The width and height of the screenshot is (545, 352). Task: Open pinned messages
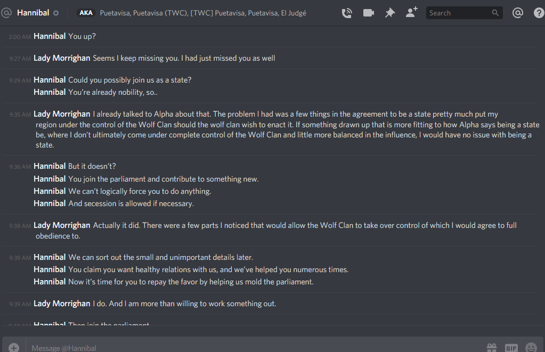click(390, 13)
